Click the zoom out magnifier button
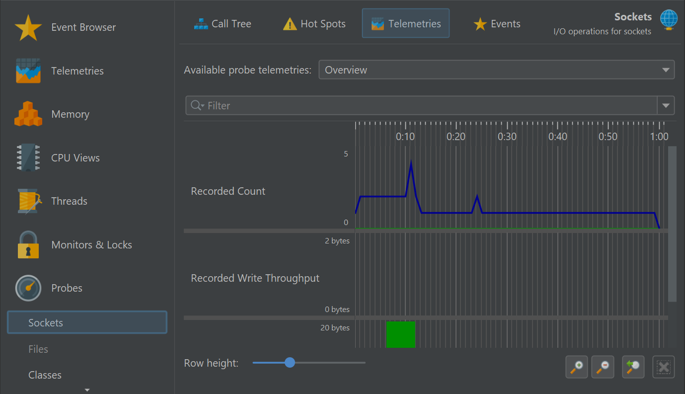Viewport: 685px width, 394px height. tap(603, 368)
